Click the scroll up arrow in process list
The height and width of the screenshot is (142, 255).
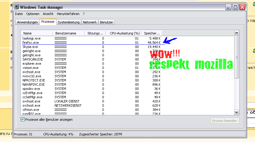click(236, 33)
